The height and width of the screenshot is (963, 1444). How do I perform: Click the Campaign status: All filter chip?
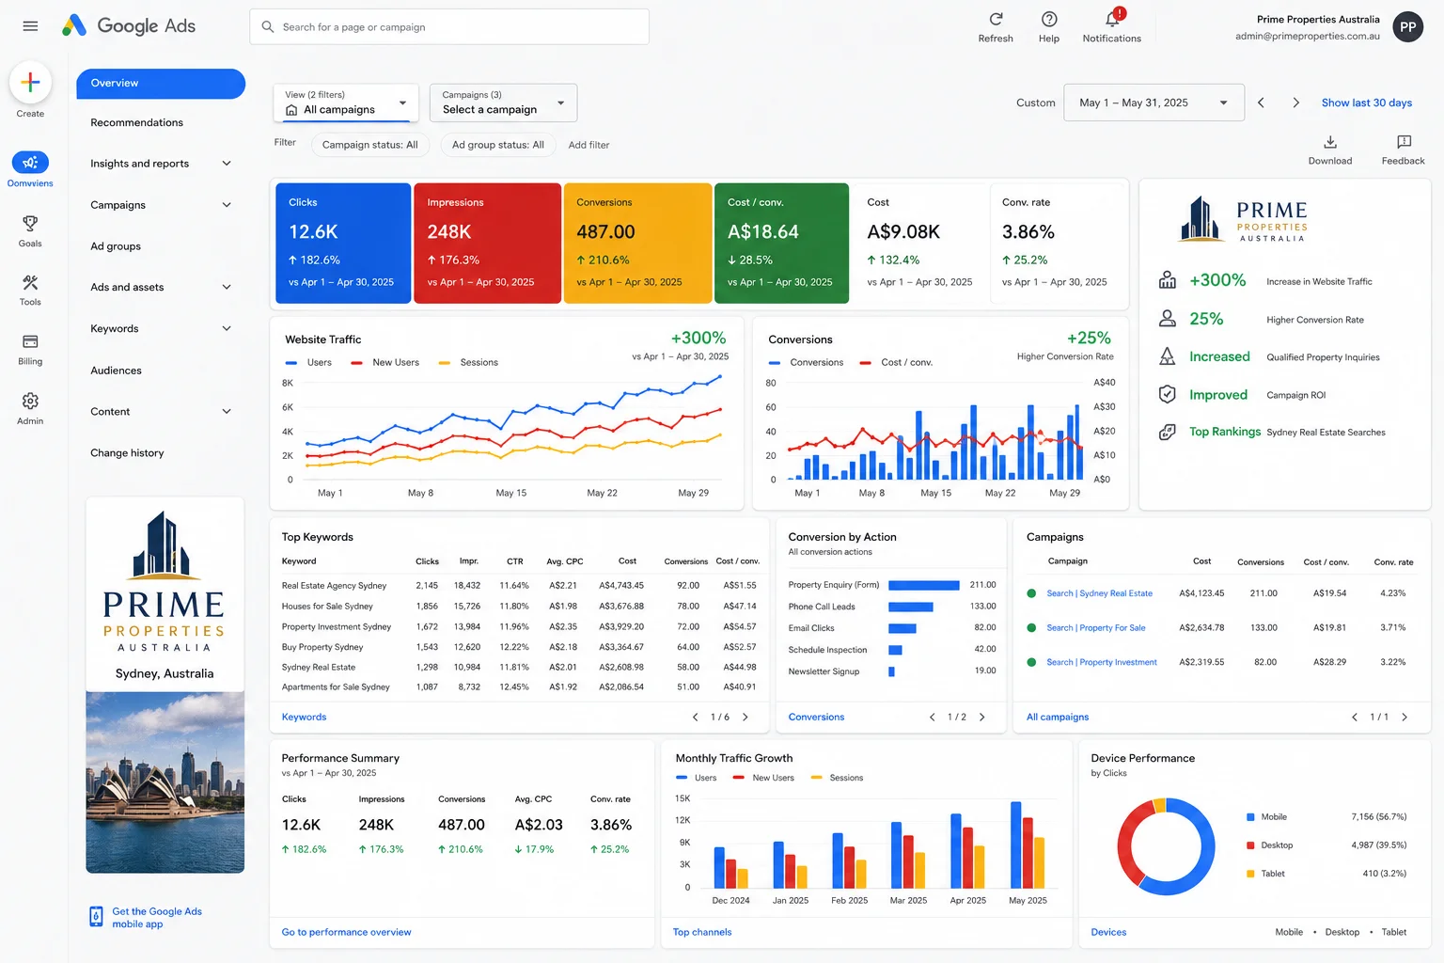tap(369, 145)
